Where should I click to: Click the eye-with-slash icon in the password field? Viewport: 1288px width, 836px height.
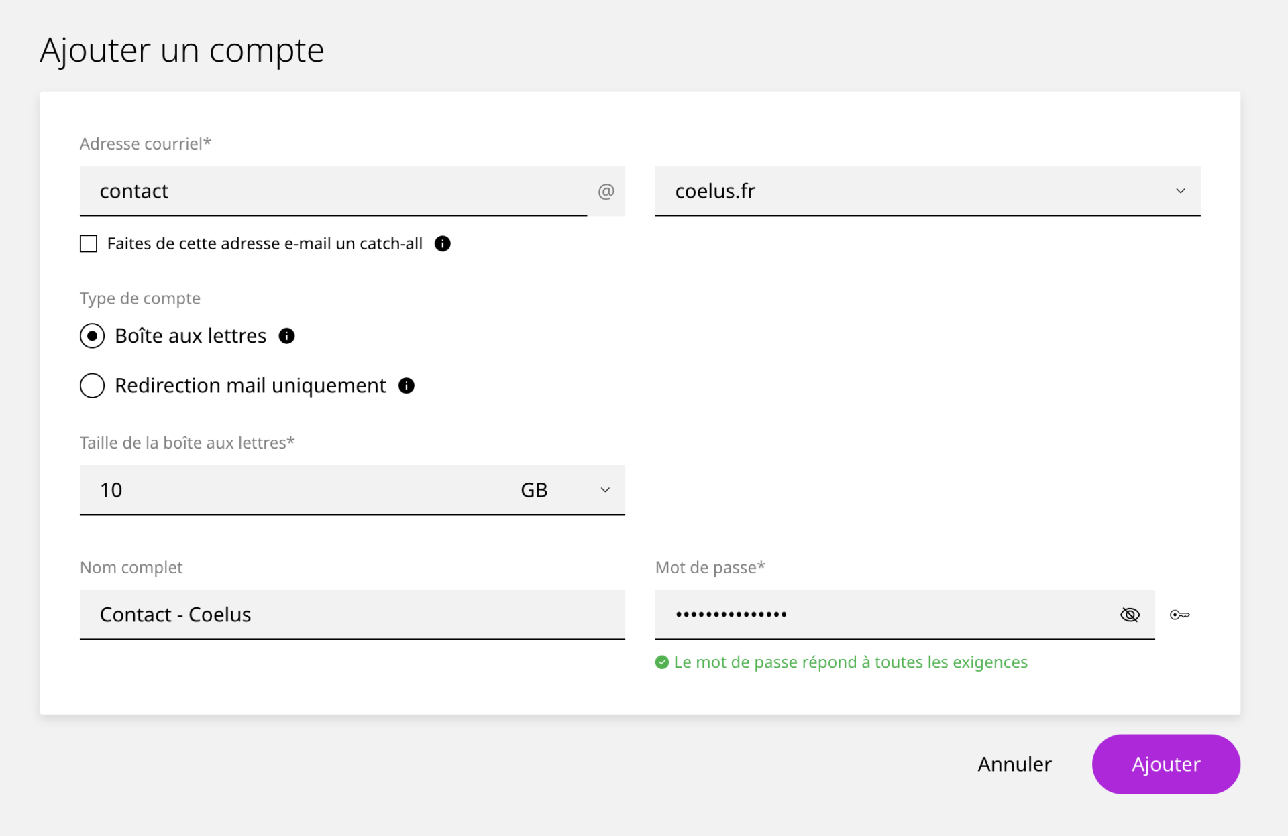tap(1130, 614)
